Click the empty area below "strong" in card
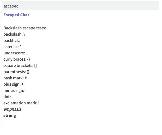This screenshot has width=162, height=135. click(x=81, y=124)
